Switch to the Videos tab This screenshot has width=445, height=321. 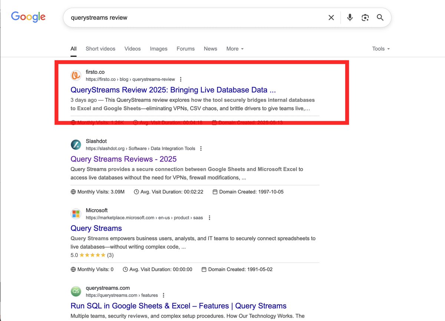point(133,49)
